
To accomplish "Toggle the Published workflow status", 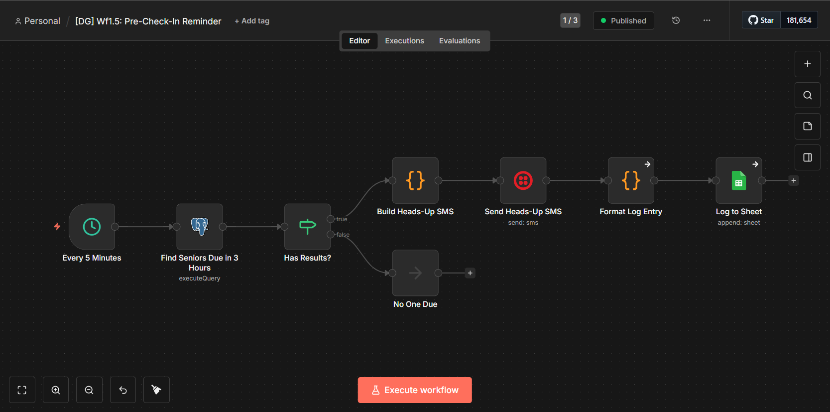I will [623, 20].
